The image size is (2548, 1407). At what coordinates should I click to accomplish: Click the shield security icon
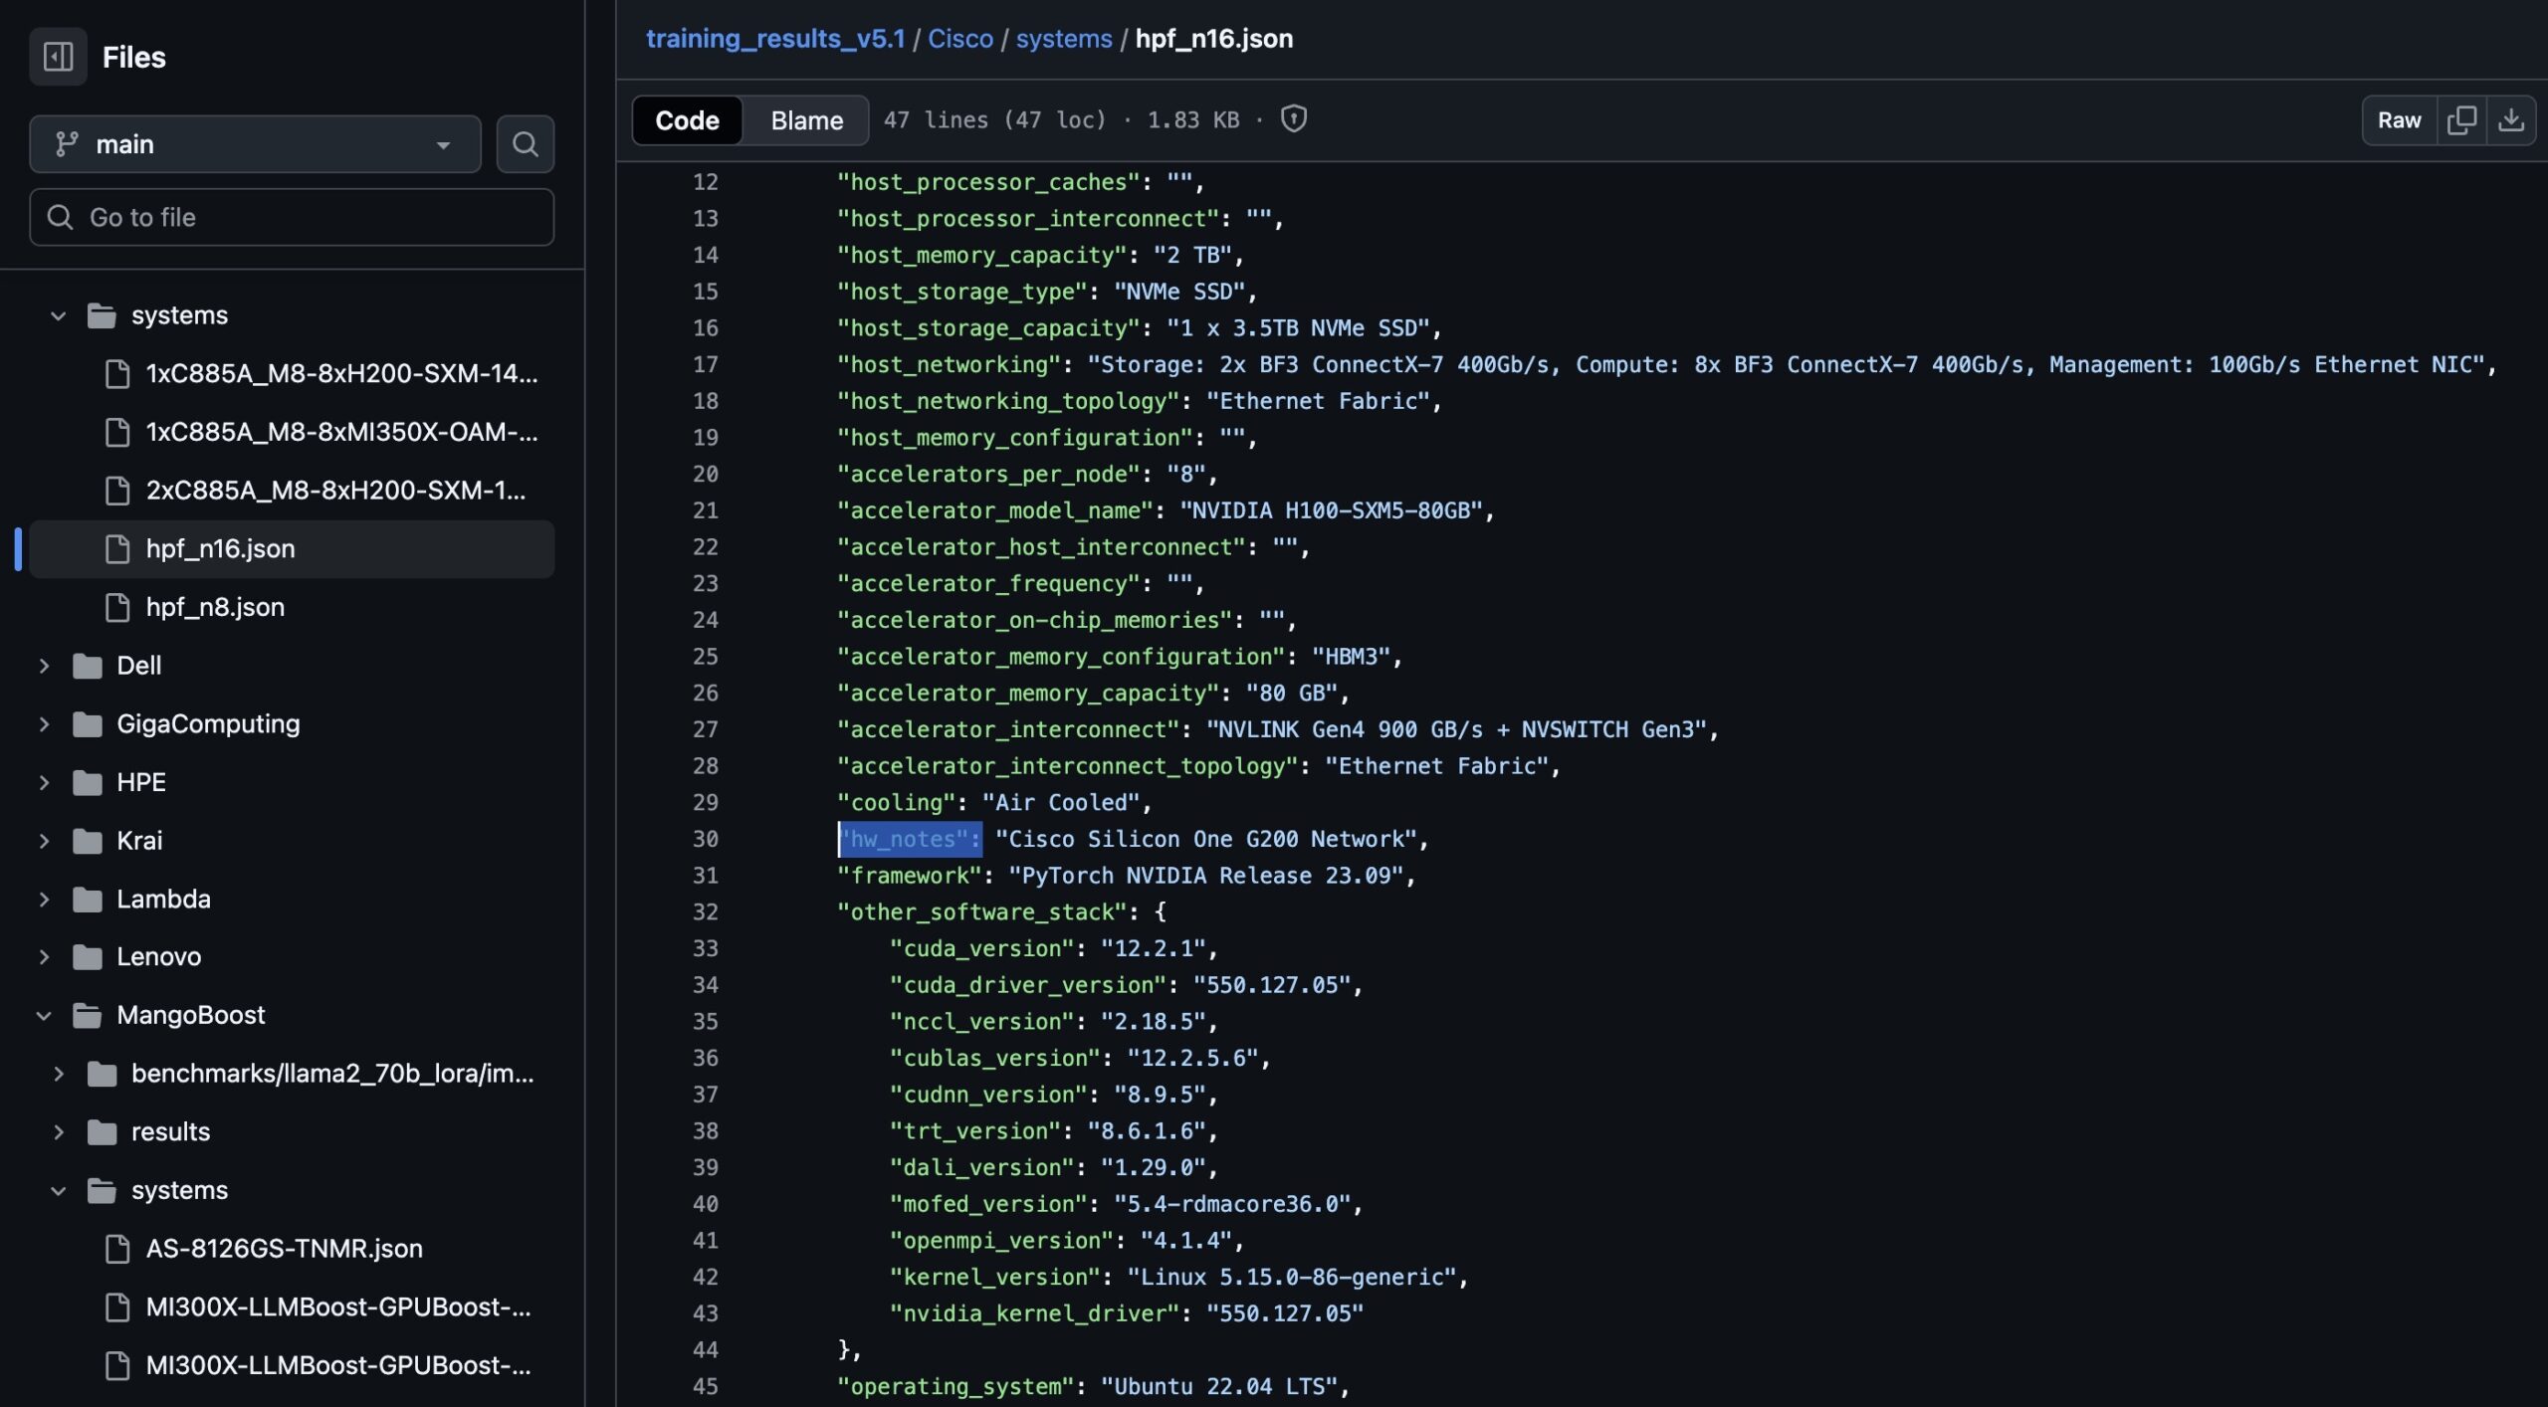[1293, 119]
